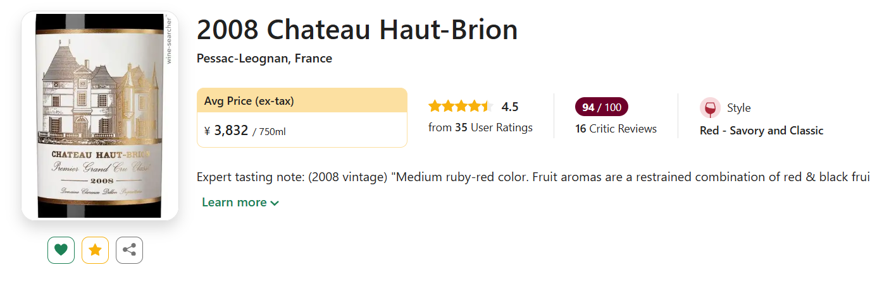Click the chevron next to Learn more
The image size is (870, 284).
point(275,203)
